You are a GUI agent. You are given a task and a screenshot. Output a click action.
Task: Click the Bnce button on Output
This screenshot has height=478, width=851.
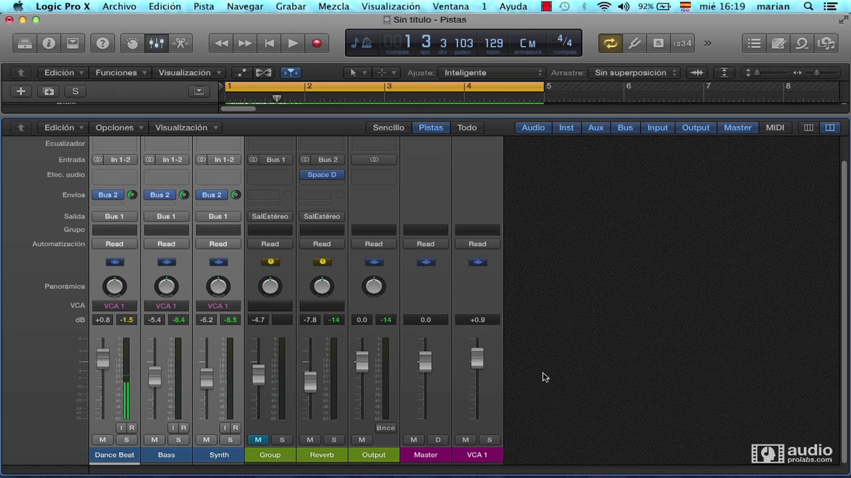coord(385,428)
